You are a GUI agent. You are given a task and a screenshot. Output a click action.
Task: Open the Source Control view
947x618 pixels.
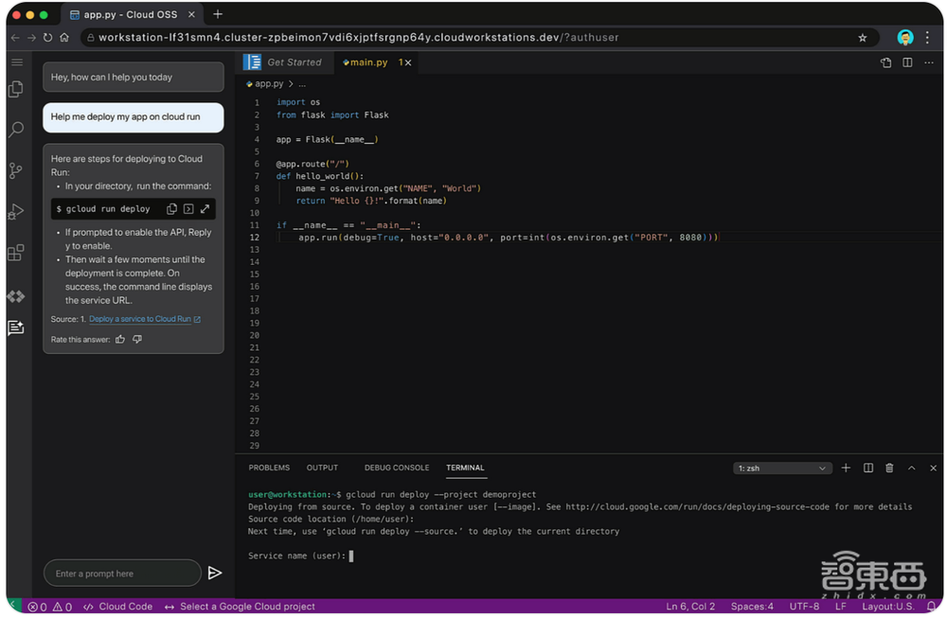(15, 170)
